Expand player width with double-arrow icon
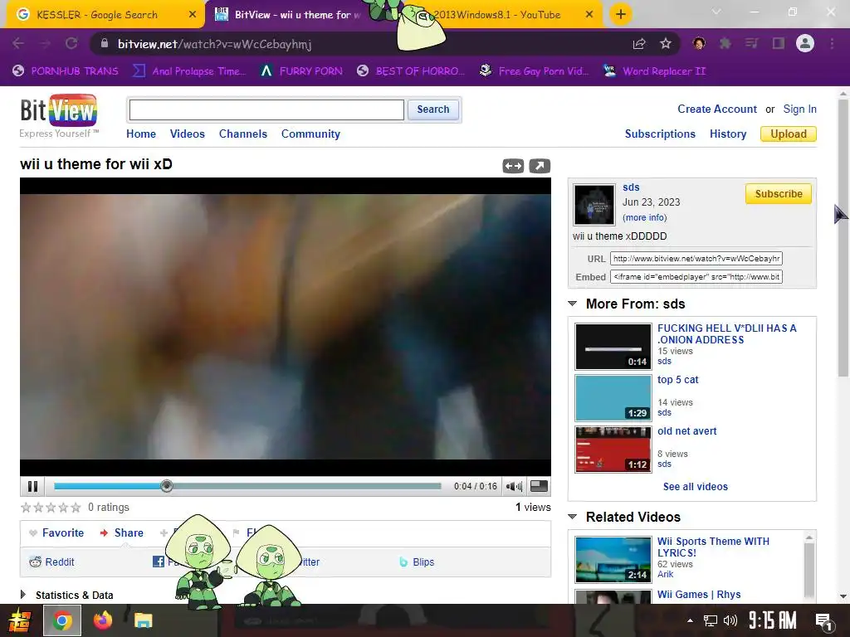850x637 pixels. click(513, 166)
